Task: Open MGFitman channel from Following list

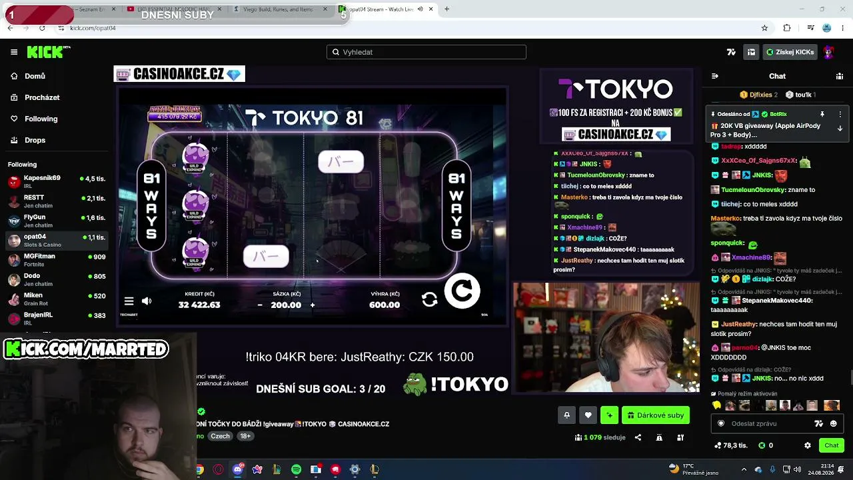Action: pos(57,259)
